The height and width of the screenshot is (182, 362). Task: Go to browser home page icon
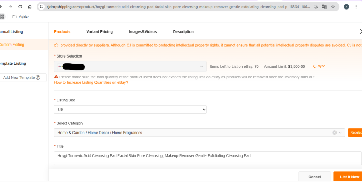pyautogui.click(x=30, y=7)
